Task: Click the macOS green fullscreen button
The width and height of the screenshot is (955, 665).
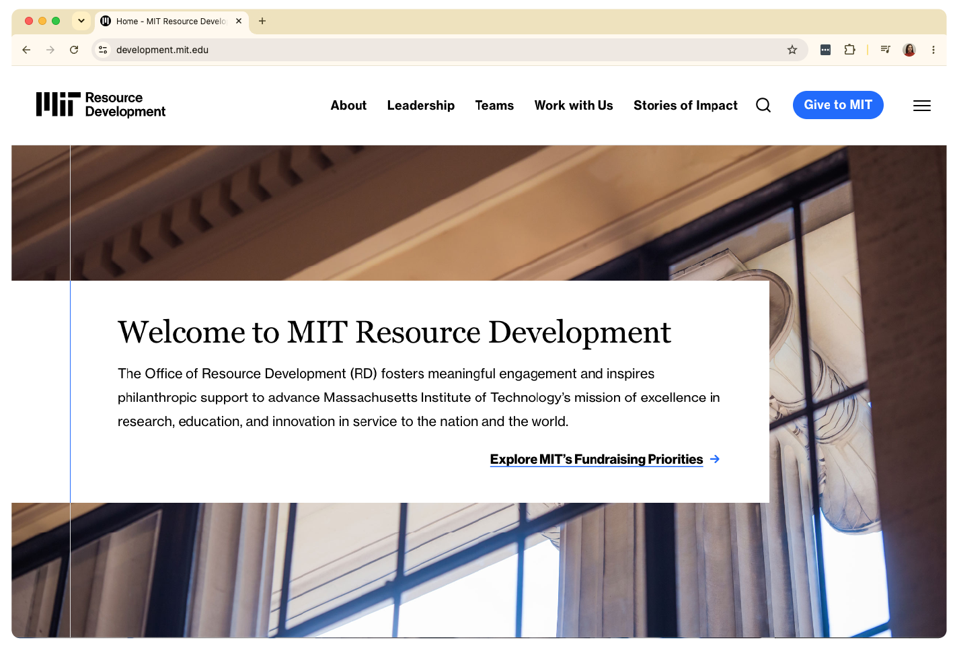Action: pos(56,21)
